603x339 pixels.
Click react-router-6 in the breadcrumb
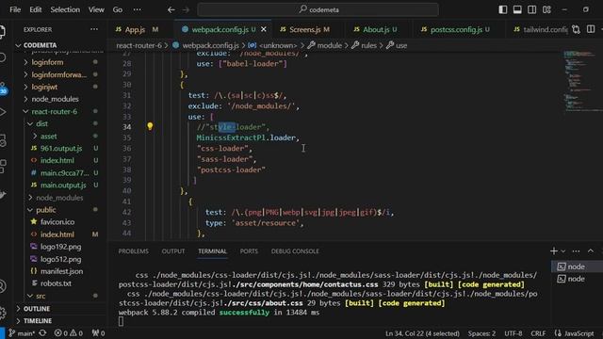click(139, 45)
